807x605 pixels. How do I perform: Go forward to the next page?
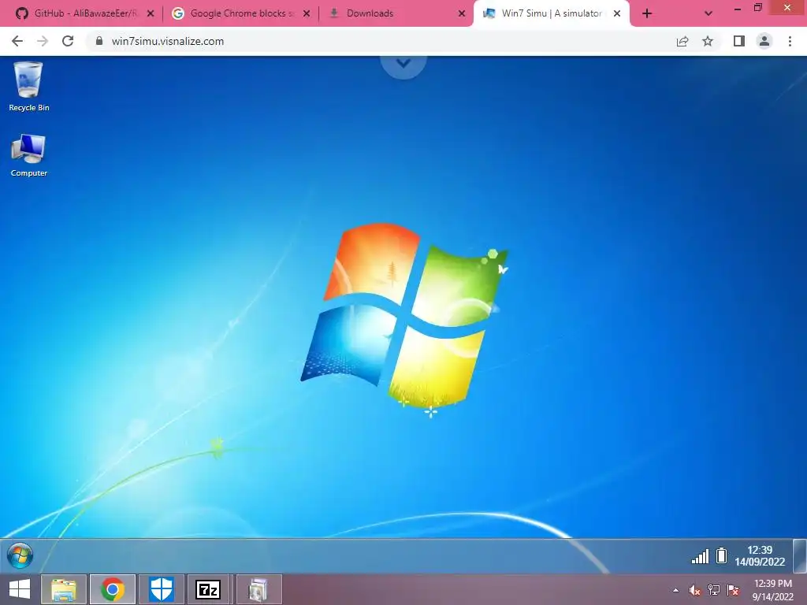pyautogui.click(x=43, y=41)
